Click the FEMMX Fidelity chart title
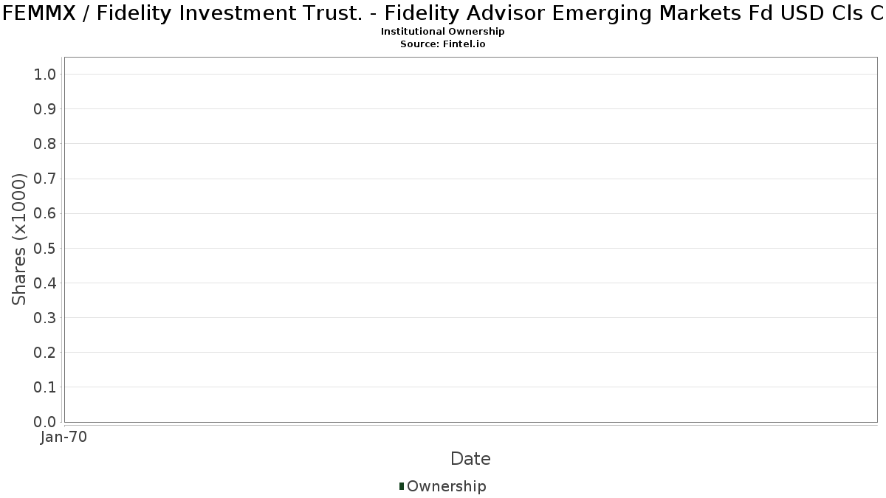 [443, 13]
